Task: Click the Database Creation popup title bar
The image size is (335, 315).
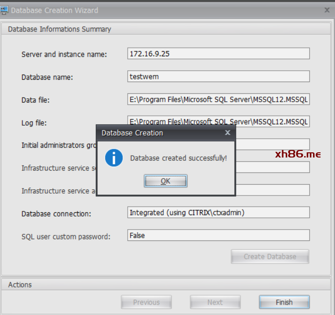Action: point(159,133)
